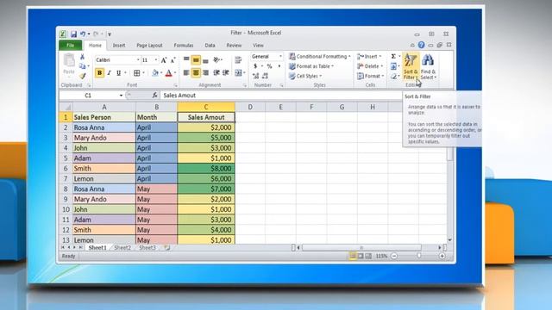Toggle Bold formatting
552x310 pixels.
click(100, 72)
